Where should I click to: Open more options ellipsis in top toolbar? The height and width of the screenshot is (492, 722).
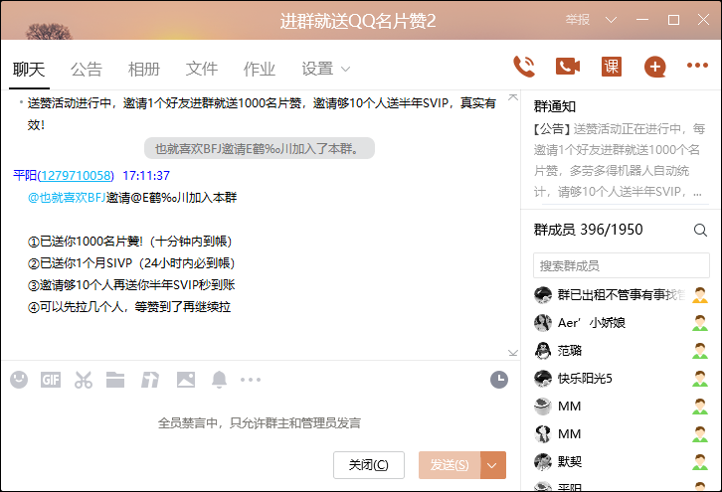[x=697, y=66]
